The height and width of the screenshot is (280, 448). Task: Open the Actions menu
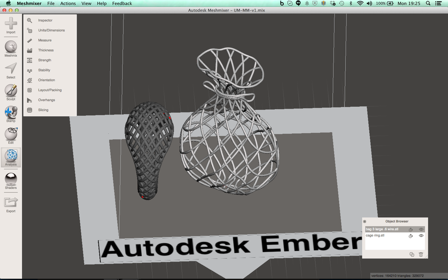pos(68,3)
